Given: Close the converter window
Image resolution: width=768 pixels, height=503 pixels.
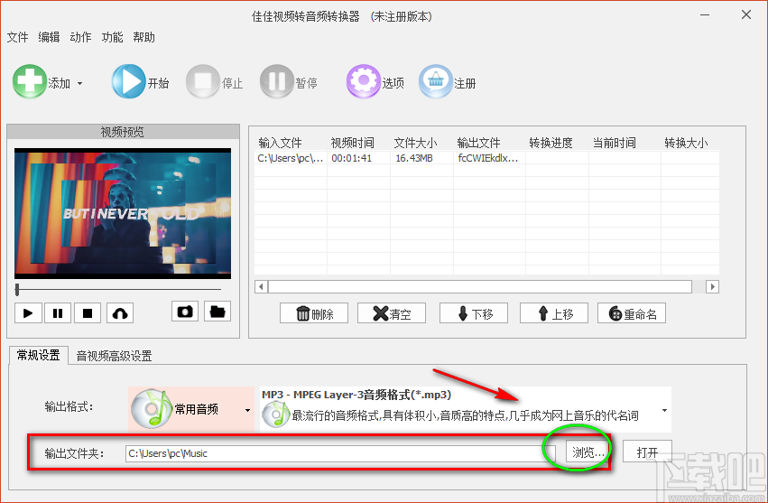Looking at the screenshot, I should [x=746, y=15].
